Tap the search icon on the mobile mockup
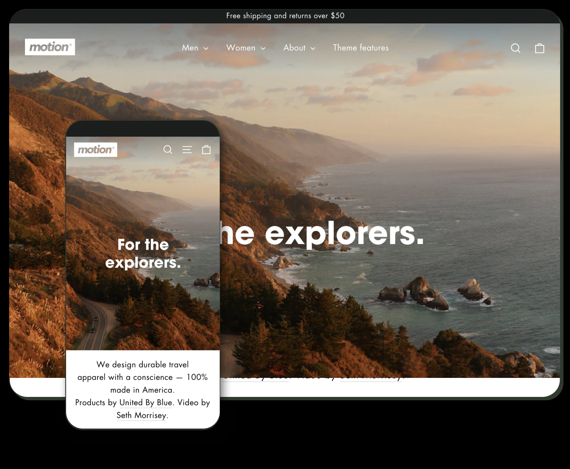The height and width of the screenshot is (469, 570). point(168,149)
